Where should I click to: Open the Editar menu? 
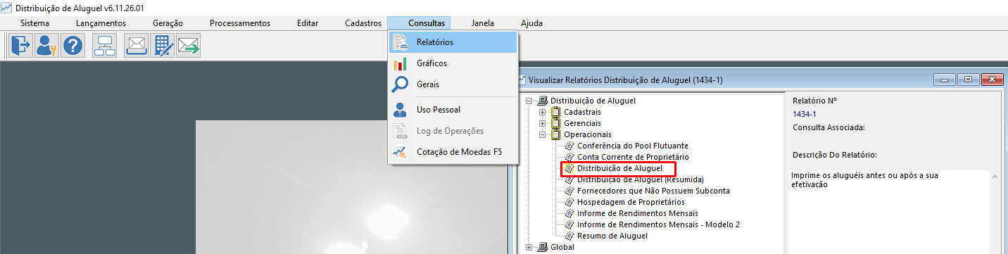click(308, 23)
